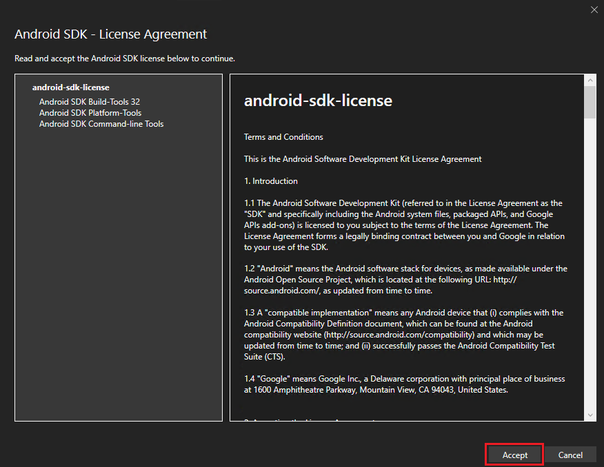The width and height of the screenshot is (604, 467).
Task: Click the license scrollbar down arrow
Action: click(x=590, y=415)
